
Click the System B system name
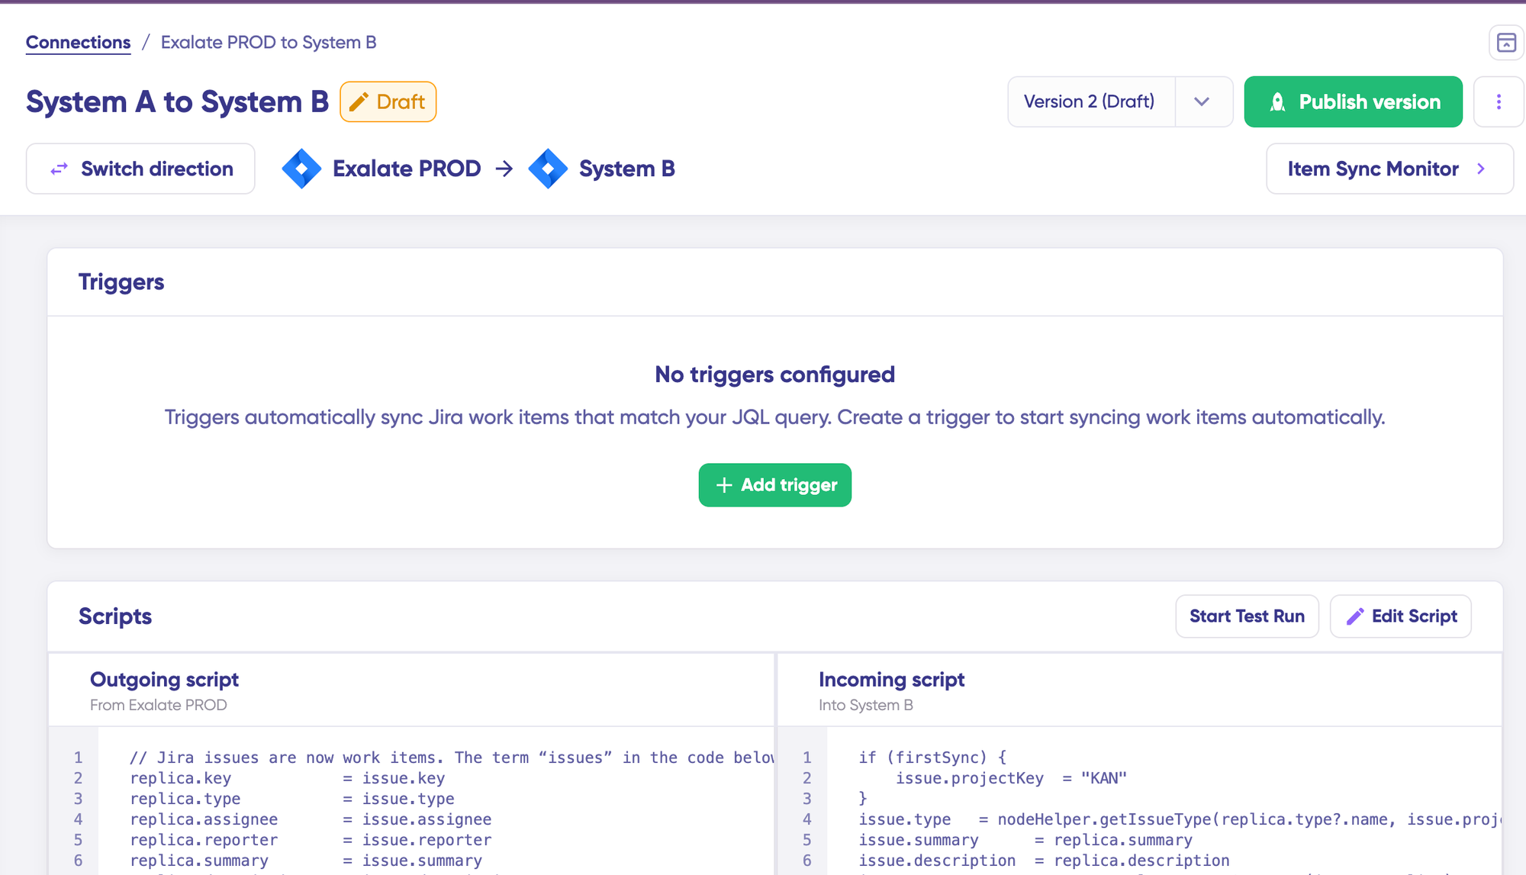627,169
